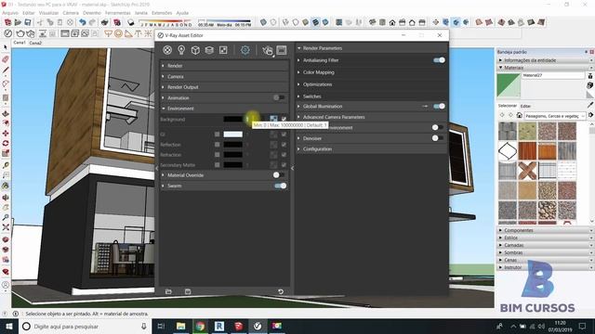Screen dimensions: 595x334
Task: Toggle the Animation switch
Action: click(279, 97)
